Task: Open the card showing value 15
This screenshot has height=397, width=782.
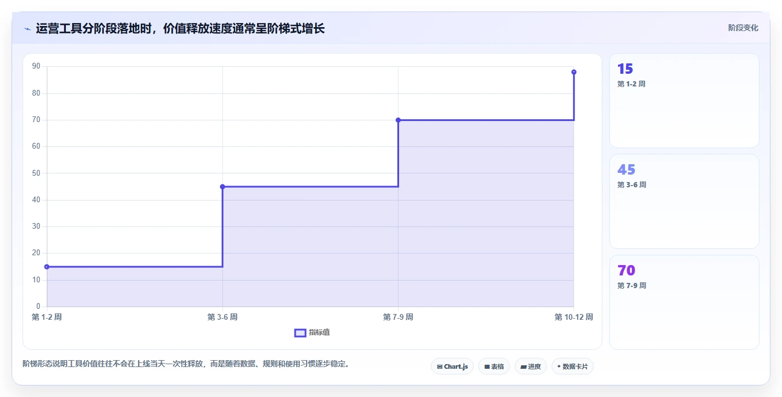Action: pos(684,101)
